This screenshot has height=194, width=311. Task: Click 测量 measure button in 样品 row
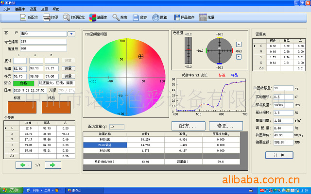click(69, 76)
